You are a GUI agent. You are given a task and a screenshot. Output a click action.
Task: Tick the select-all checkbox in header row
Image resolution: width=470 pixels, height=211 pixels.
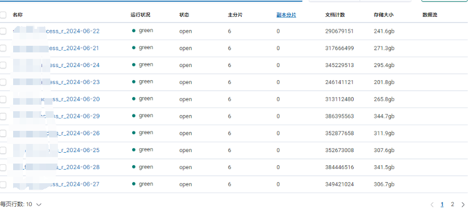point(3,15)
